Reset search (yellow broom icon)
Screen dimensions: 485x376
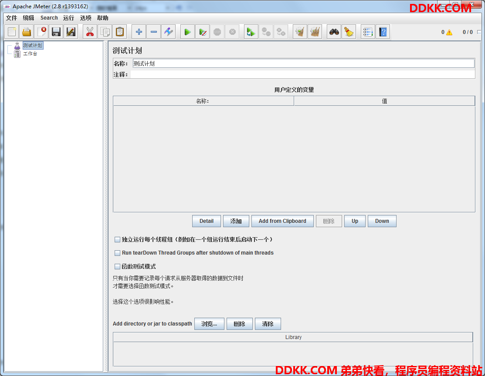349,32
